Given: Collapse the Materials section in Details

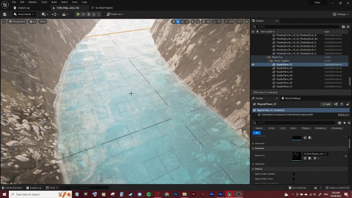Looking at the screenshot, I should [253, 149].
